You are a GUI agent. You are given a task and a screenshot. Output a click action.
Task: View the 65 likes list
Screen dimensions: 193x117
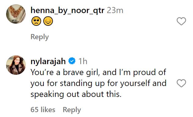point(43,109)
